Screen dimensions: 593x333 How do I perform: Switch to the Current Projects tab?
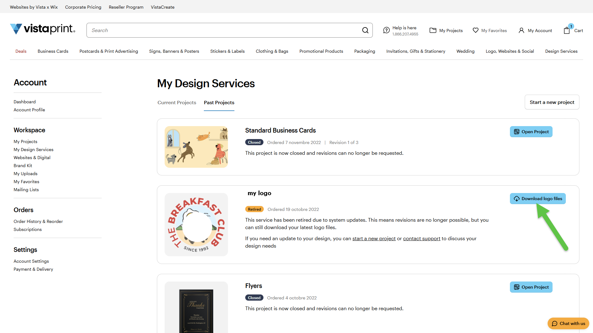pyautogui.click(x=177, y=102)
